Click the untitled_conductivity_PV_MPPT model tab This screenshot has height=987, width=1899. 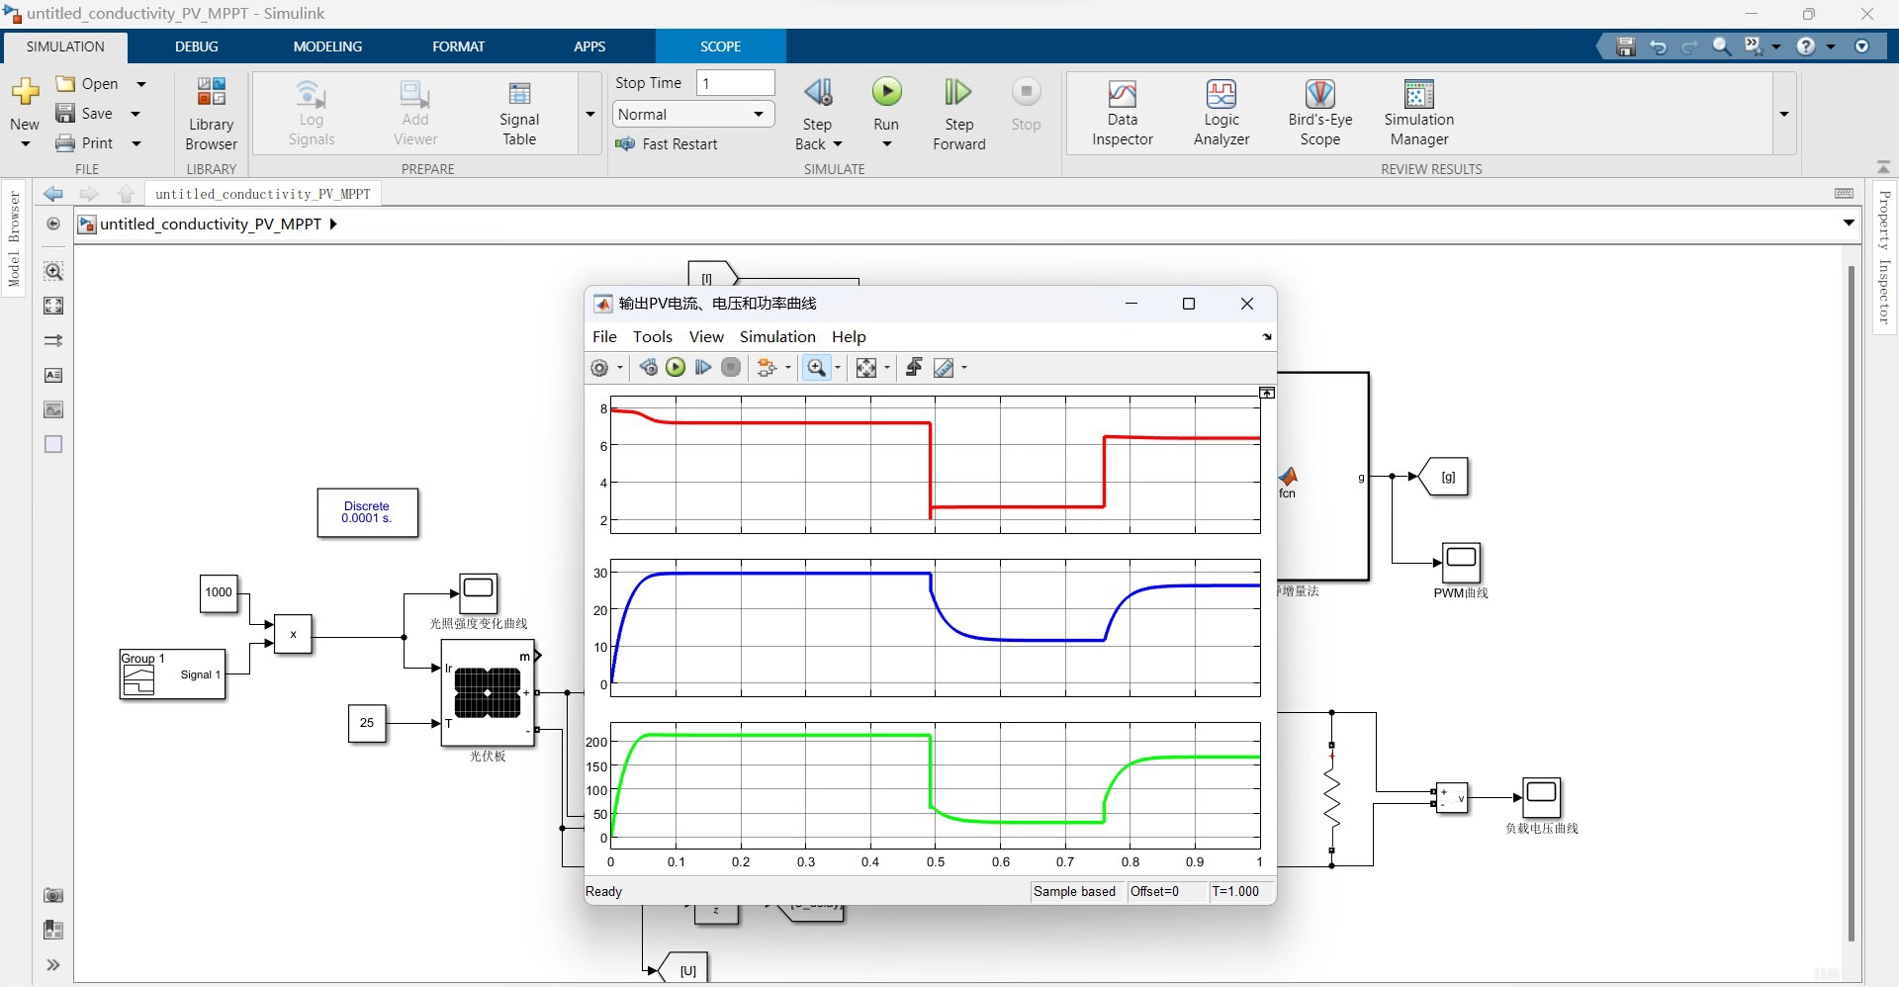pyautogui.click(x=262, y=194)
